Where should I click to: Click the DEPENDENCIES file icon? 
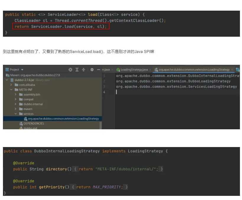21,123
